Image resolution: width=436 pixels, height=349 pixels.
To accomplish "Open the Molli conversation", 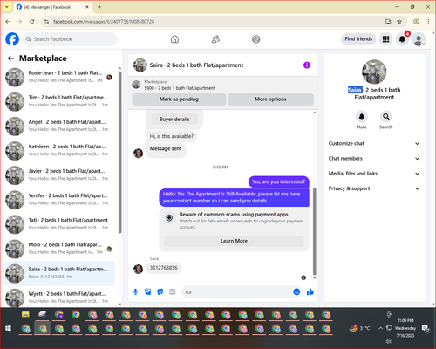I will point(59,249).
